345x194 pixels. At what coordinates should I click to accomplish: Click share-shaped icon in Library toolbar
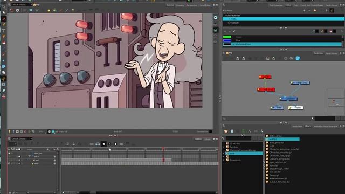pyautogui.click(x=250, y=131)
